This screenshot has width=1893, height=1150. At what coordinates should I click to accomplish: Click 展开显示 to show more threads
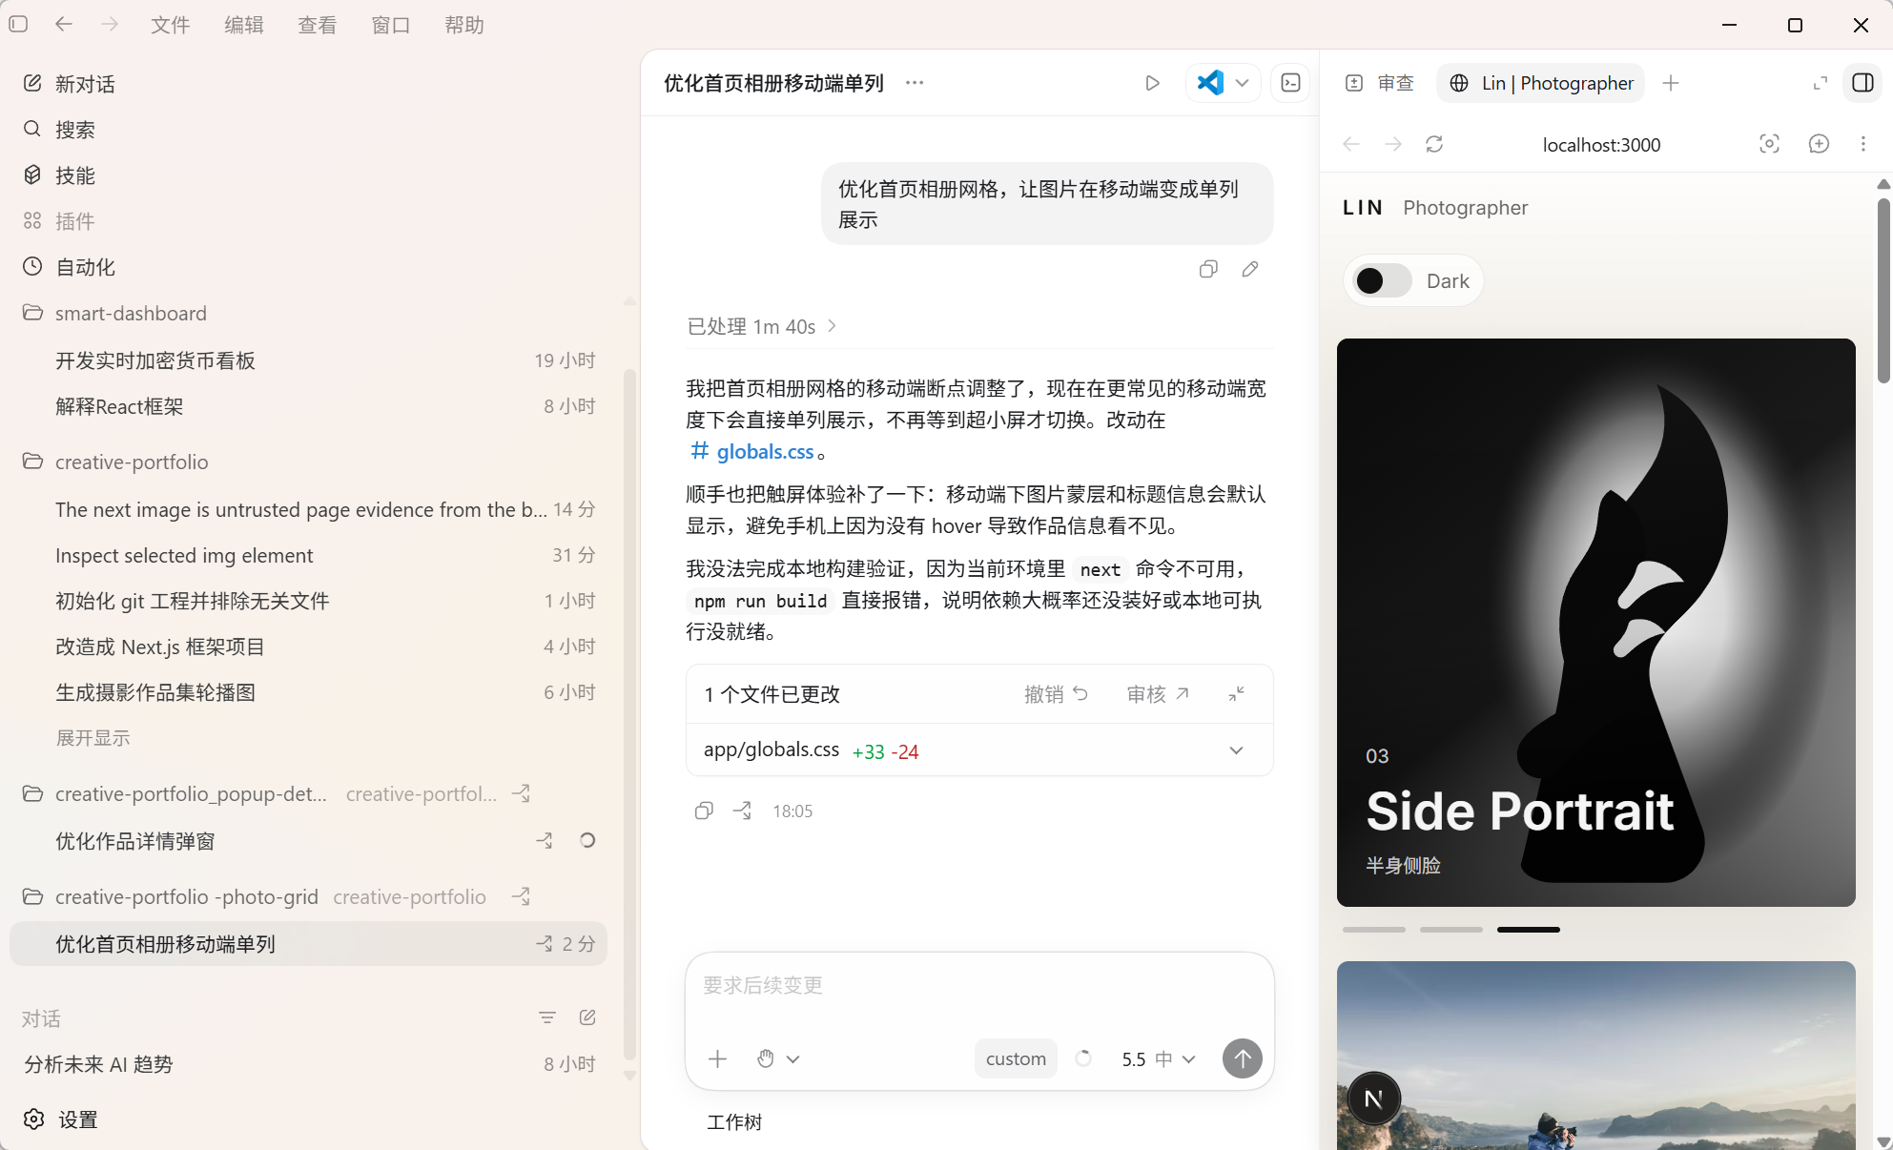93,738
